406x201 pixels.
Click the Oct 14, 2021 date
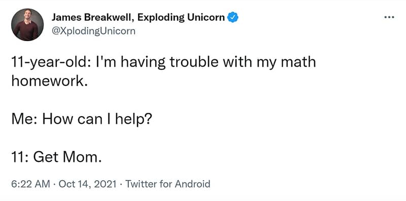click(87, 184)
